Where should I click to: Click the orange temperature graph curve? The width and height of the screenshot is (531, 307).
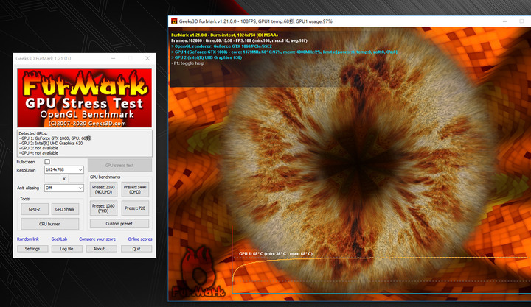pos(379,258)
